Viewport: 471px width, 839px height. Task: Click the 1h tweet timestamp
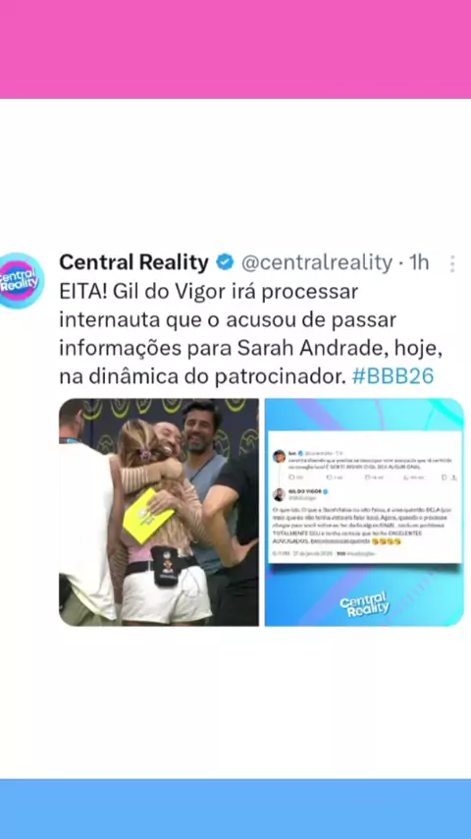(419, 262)
